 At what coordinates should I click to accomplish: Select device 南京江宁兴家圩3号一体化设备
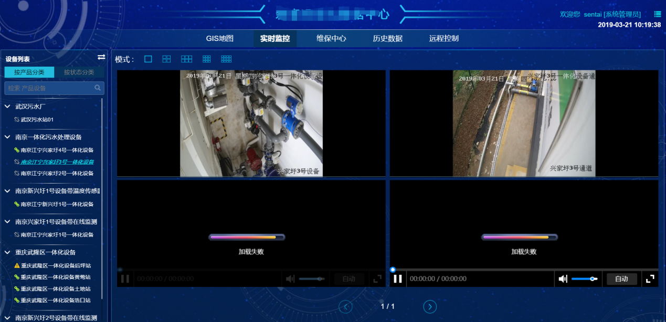click(x=57, y=162)
